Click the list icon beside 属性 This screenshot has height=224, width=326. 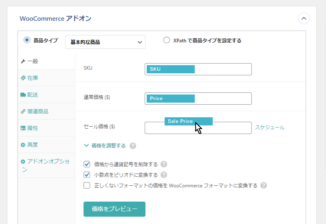click(x=23, y=128)
